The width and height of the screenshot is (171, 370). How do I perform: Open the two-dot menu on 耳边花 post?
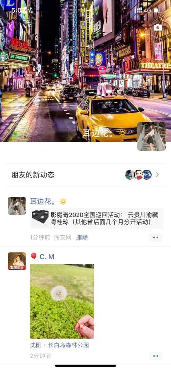click(156, 237)
